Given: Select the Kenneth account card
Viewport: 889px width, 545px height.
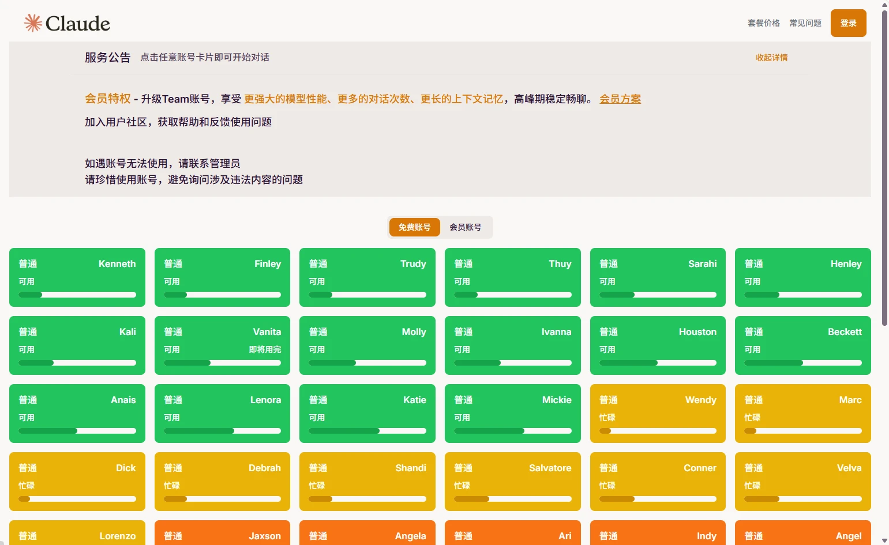Looking at the screenshot, I should pyautogui.click(x=77, y=277).
